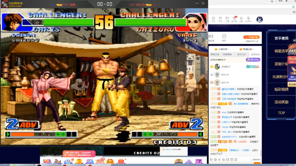Select 活动奖励 in the side menu
296x166 pixels.
[281, 102]
